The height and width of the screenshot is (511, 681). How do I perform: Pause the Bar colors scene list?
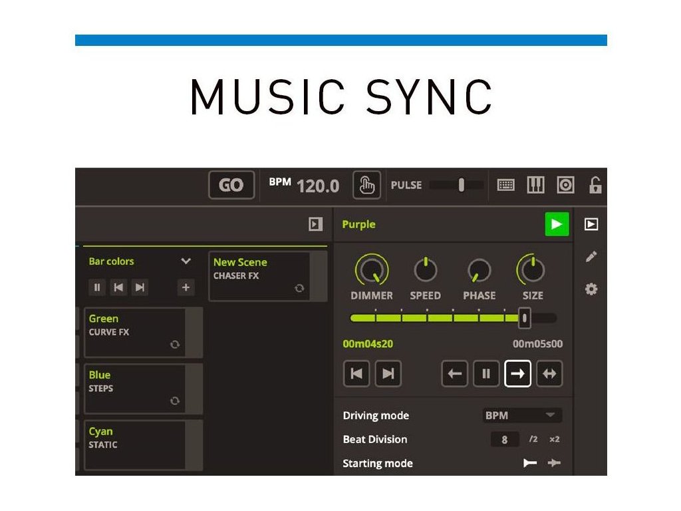pyautogui.click(x=97, y=287)
